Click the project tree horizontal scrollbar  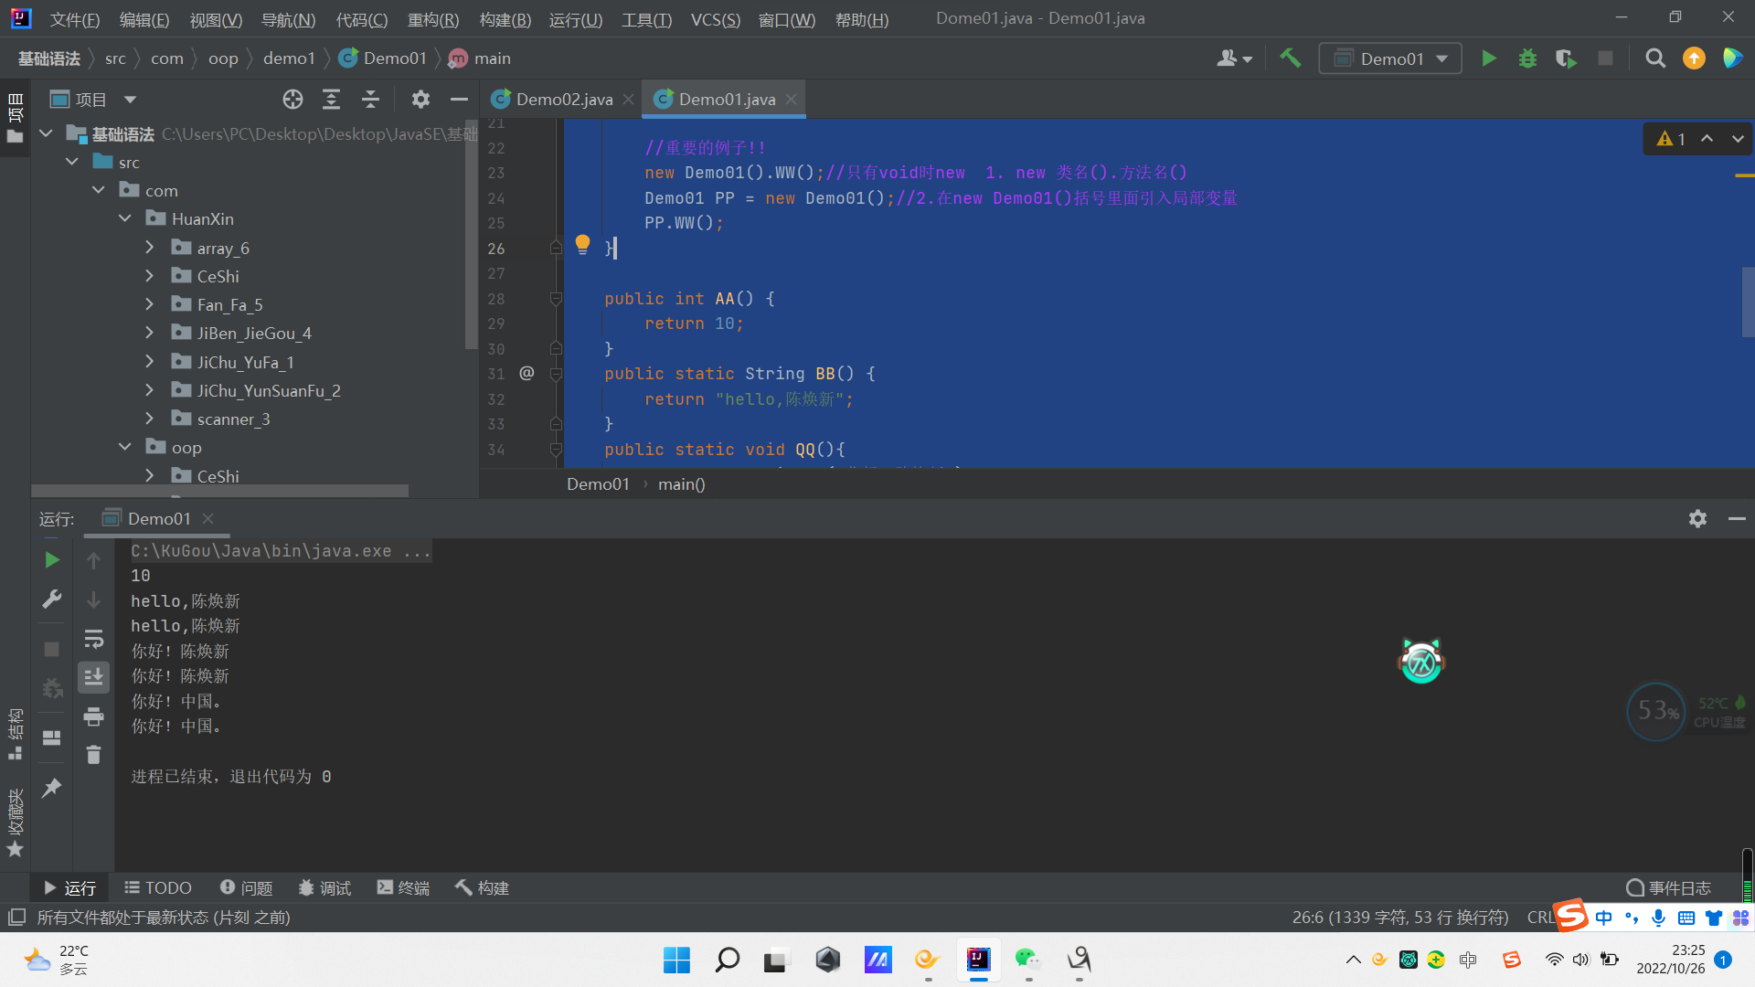[219, 491]
